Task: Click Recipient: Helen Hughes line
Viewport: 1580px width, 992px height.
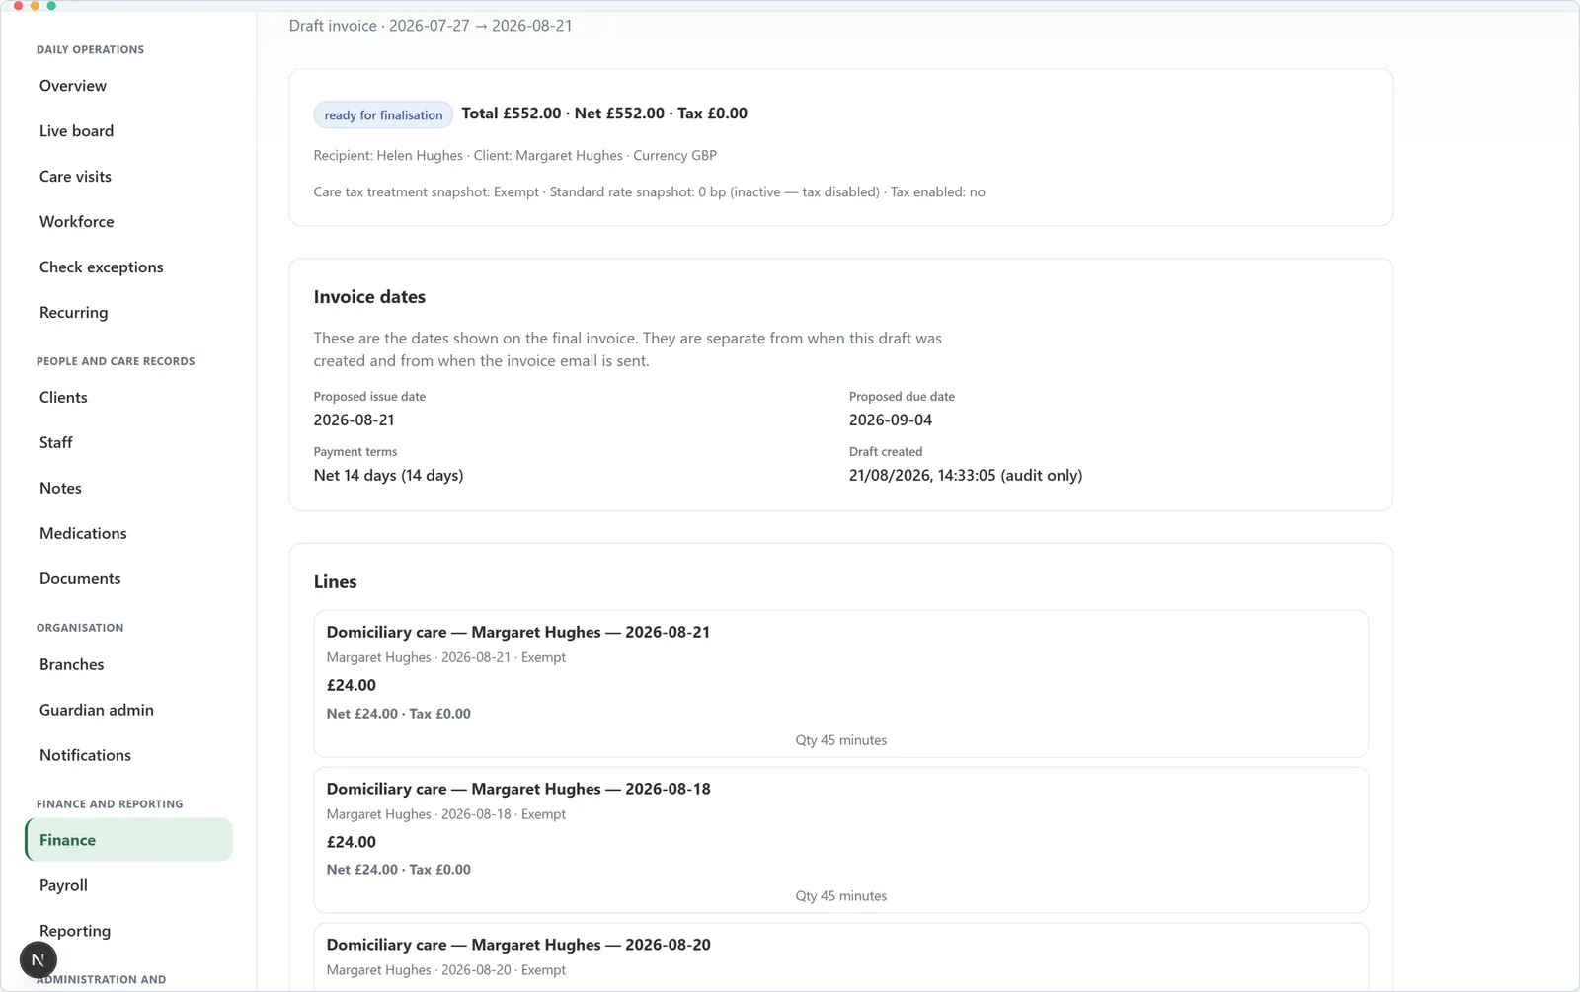Action: (x=514, y=156)
